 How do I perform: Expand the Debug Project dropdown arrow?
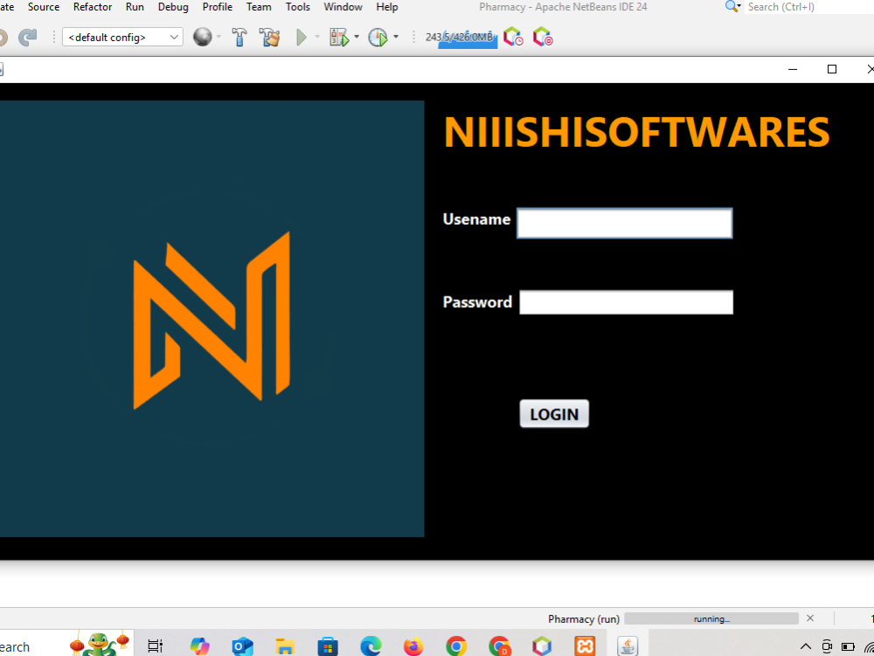tap(357, 38)
